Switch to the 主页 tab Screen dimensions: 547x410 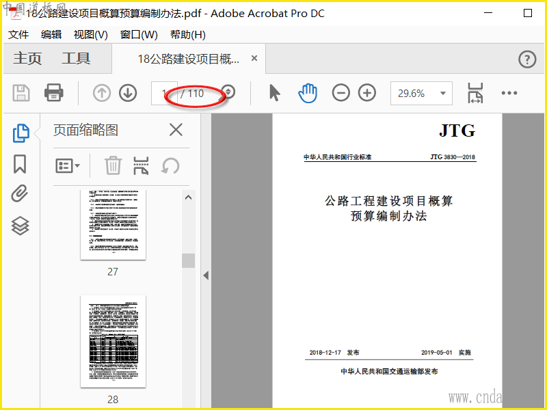point(27,58)
